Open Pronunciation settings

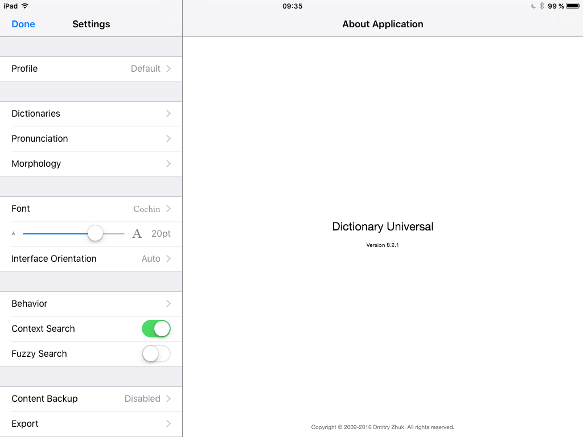91,139
